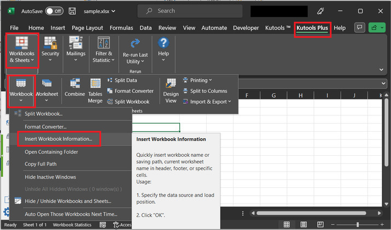The width and height of the screenshot is (391, 230).
Task: Click Re-run Last Utility
Action: pos(135,51)
